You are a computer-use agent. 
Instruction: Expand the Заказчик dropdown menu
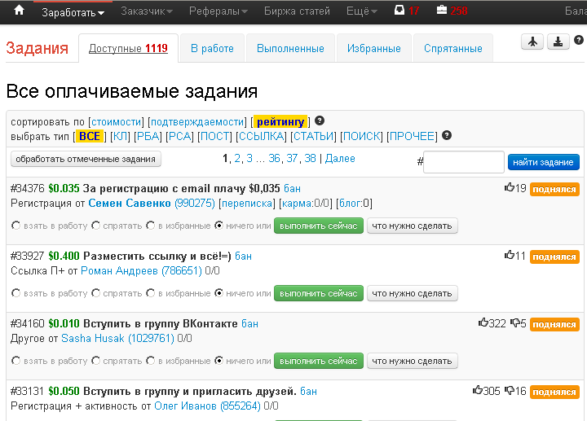coord(147,11)
